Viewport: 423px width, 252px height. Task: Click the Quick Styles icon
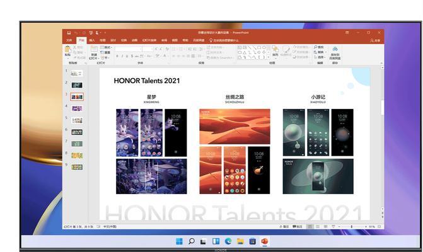coord(286,49)
